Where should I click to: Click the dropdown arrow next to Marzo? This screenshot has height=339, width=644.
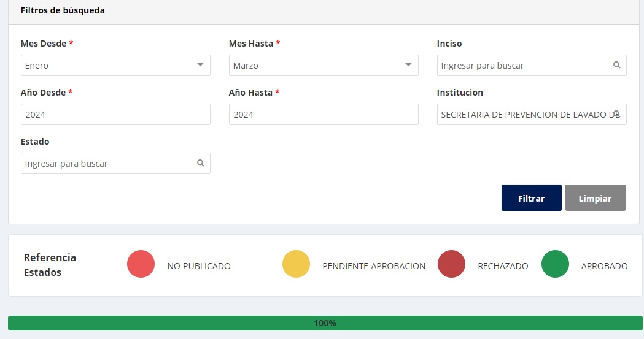tap(408, 65)
